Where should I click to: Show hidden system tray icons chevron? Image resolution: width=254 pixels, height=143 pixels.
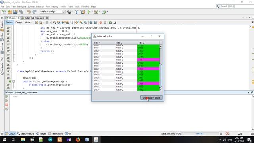(x=219, y=139)
